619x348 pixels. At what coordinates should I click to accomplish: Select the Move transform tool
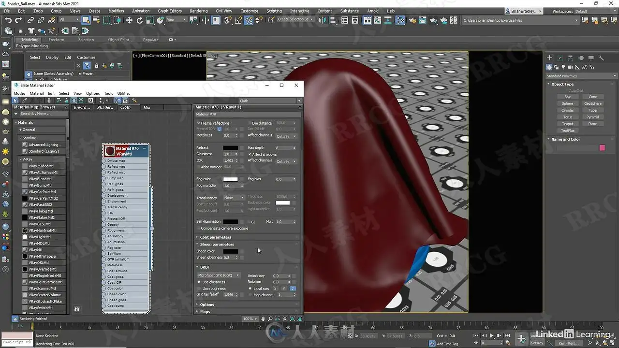(x=129, y=20)
